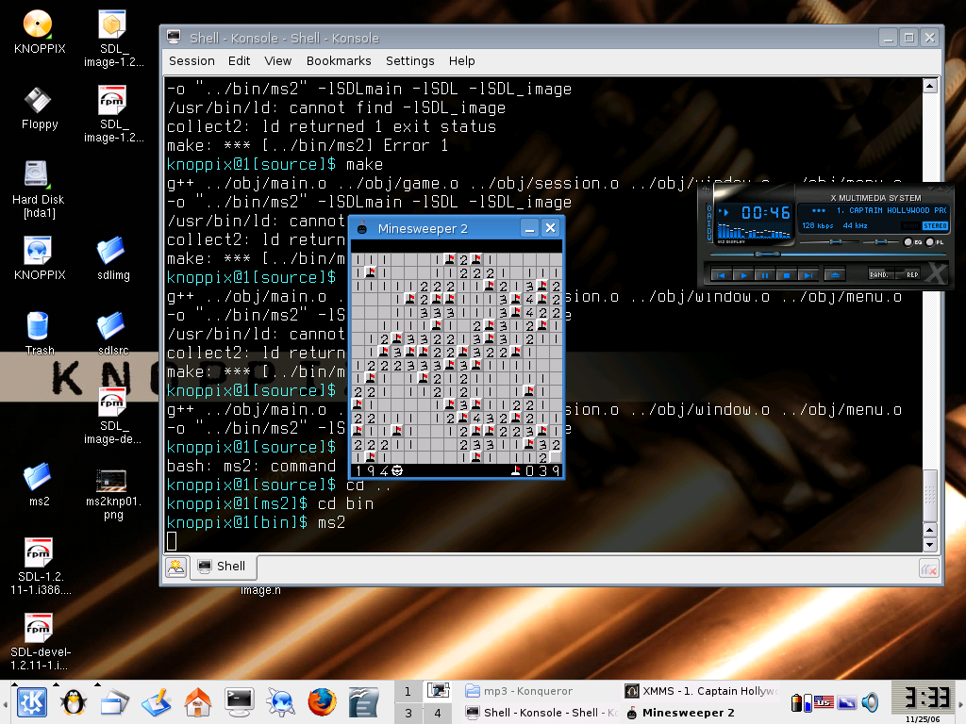This screenshot has height=724, width=966.
Task: Toggle the XMMS playlist window
Action: click(x=929, y=242)
